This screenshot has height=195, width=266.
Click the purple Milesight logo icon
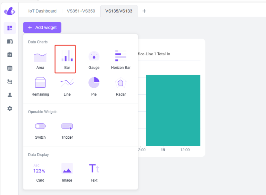coord(10,11)
